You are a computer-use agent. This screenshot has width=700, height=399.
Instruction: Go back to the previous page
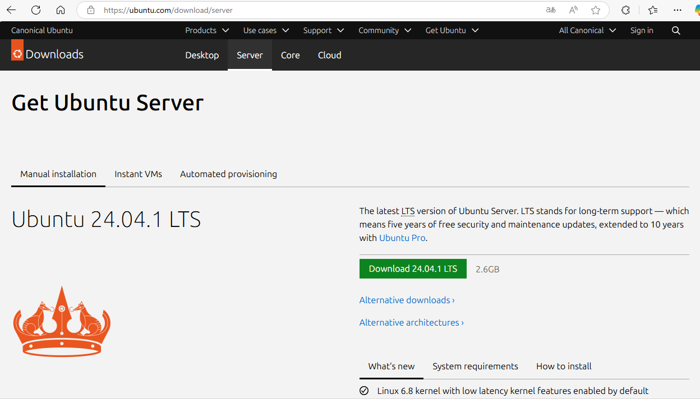11,10
